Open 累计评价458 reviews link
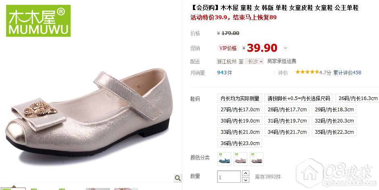This screenshot has width=379, height=190. [x=347, y=72]
